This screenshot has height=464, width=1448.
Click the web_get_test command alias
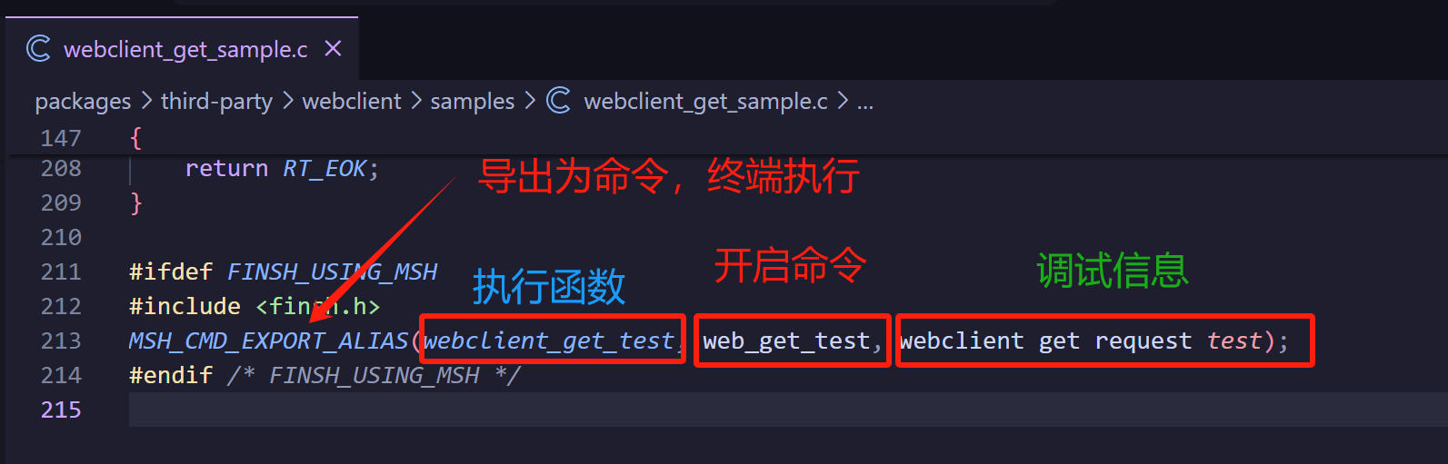click(x=786, y=341)
